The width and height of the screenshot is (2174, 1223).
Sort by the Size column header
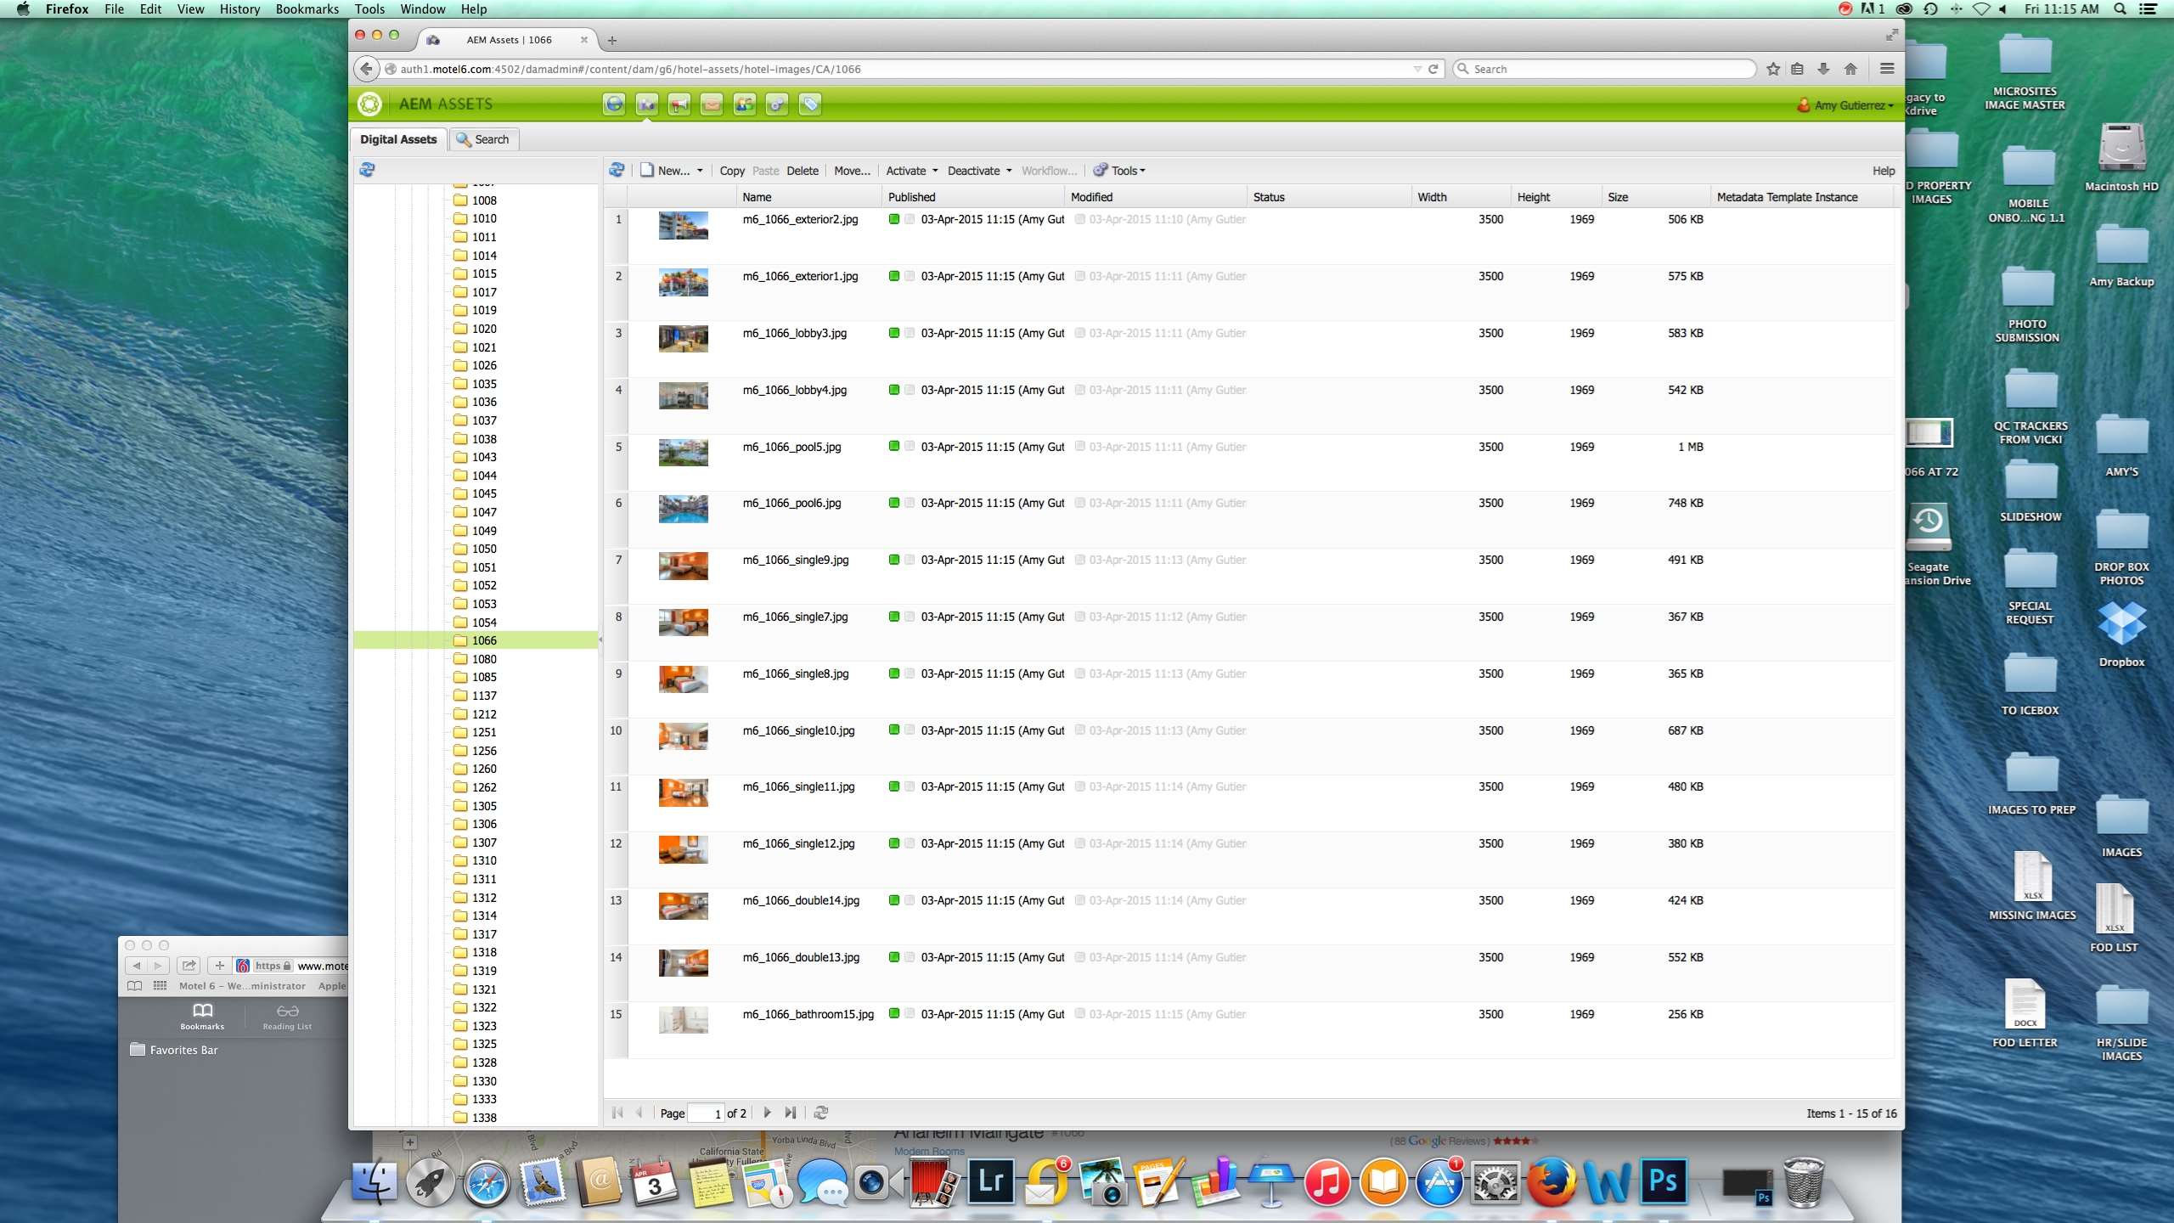point(1654,197)
